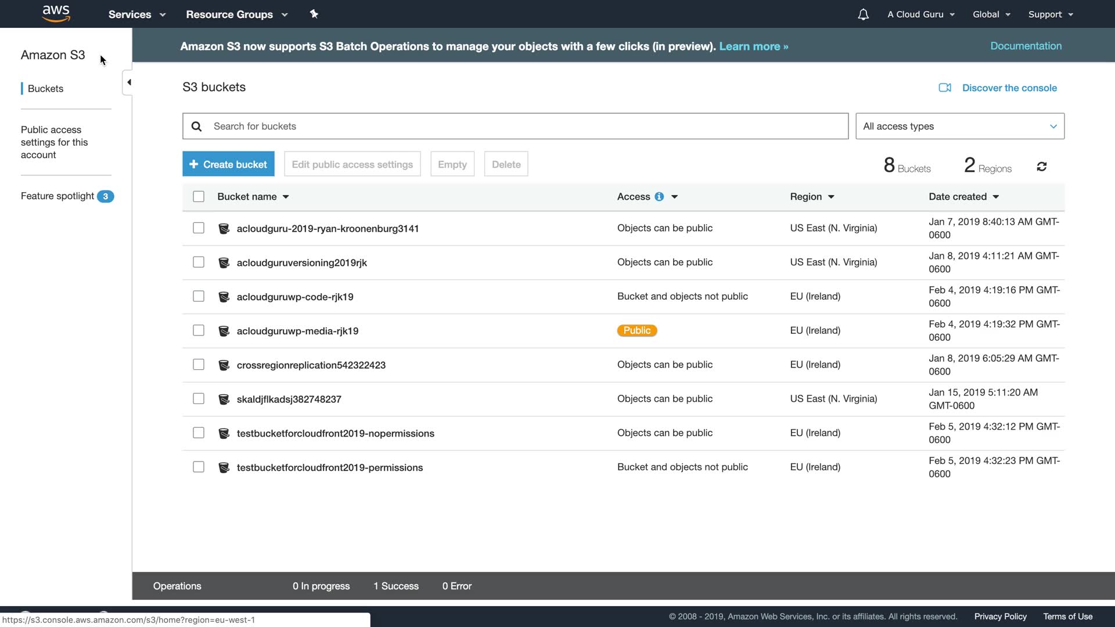This screenshot has width=1115, height=627.
Task: Click the orange Public access badge
Action: pyautogui.click(x=636, y=330)
